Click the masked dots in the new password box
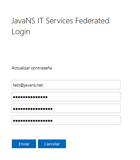The image size is (140, 160). (33, 109)
